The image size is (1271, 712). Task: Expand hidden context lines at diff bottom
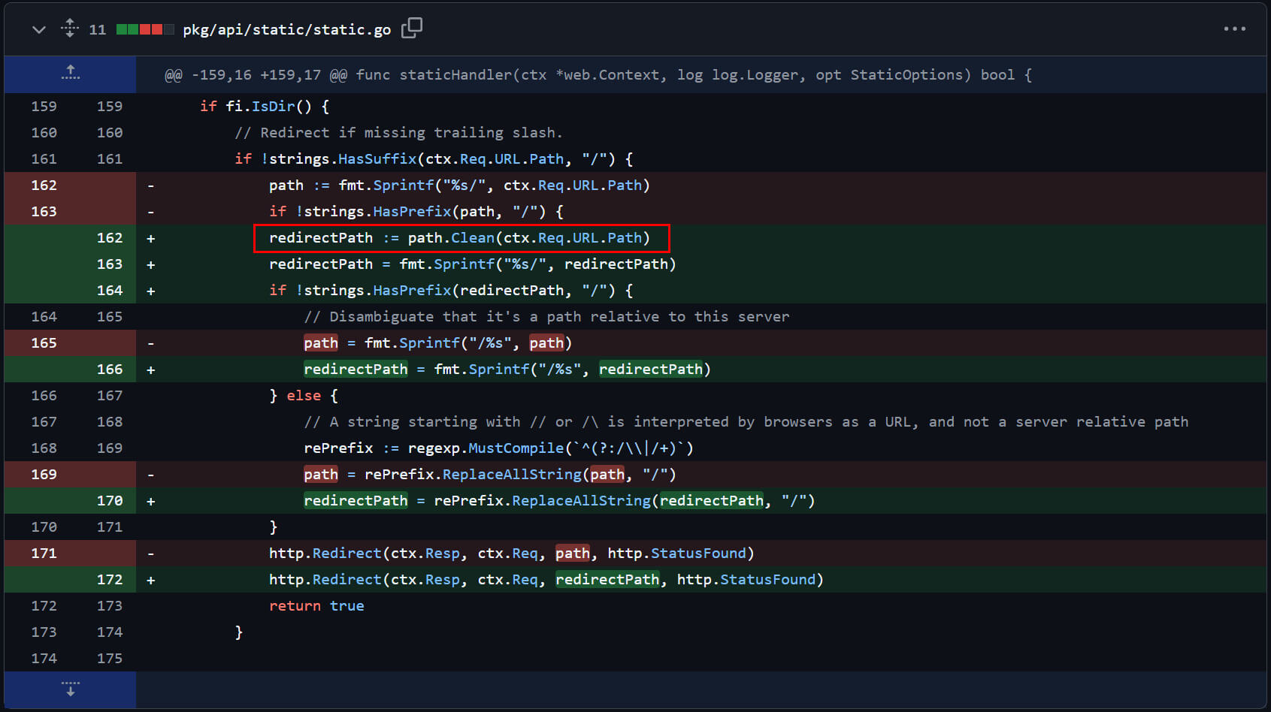point(69,689)
